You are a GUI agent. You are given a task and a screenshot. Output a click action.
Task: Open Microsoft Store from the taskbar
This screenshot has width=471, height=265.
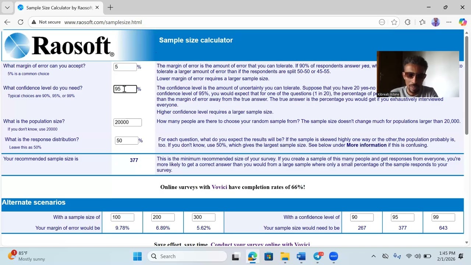269,256
